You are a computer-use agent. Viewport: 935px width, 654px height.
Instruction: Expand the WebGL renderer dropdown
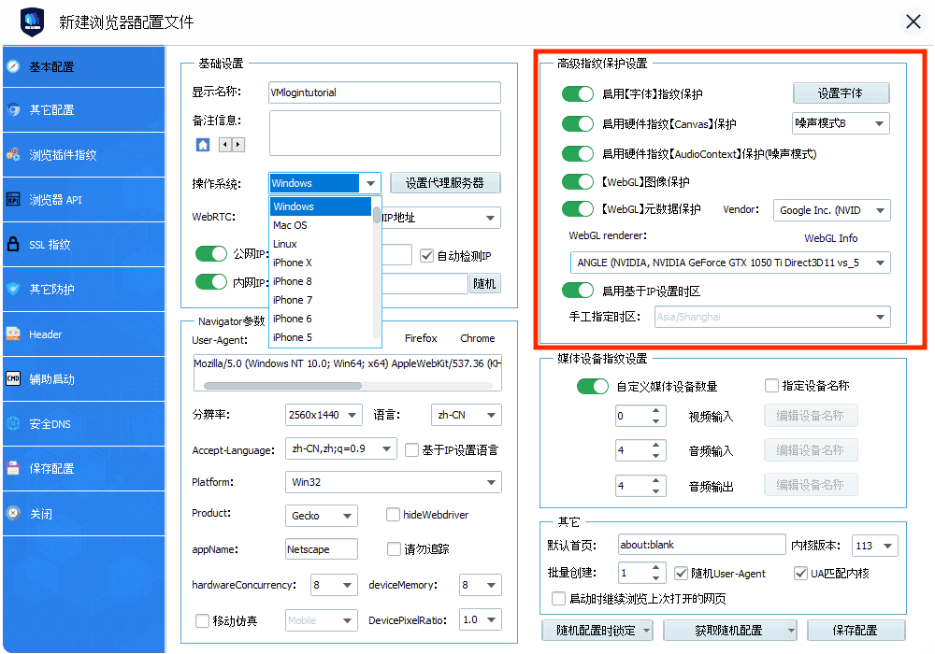click(730, 263)
